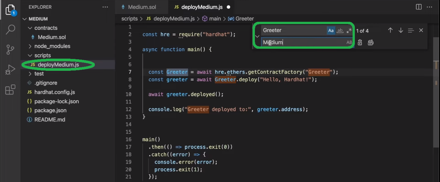Click scripts in the breadcrumb
Viewport: 440px width, 182px height.
point(130,19)
